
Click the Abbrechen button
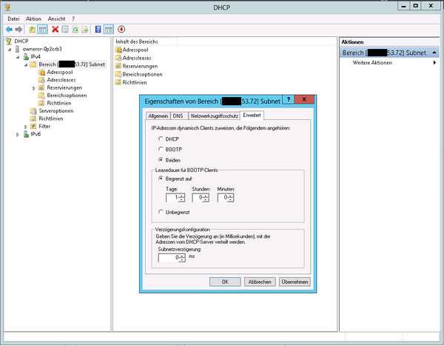pyautogui.click(x=260, y=282)
